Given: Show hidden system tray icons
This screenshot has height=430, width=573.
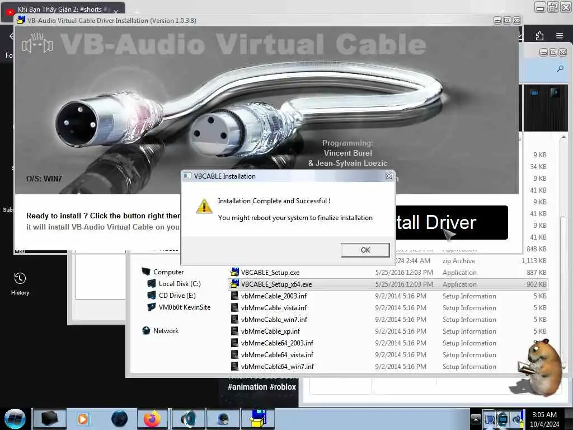Looking at the screenshot, I should [476, 419].
